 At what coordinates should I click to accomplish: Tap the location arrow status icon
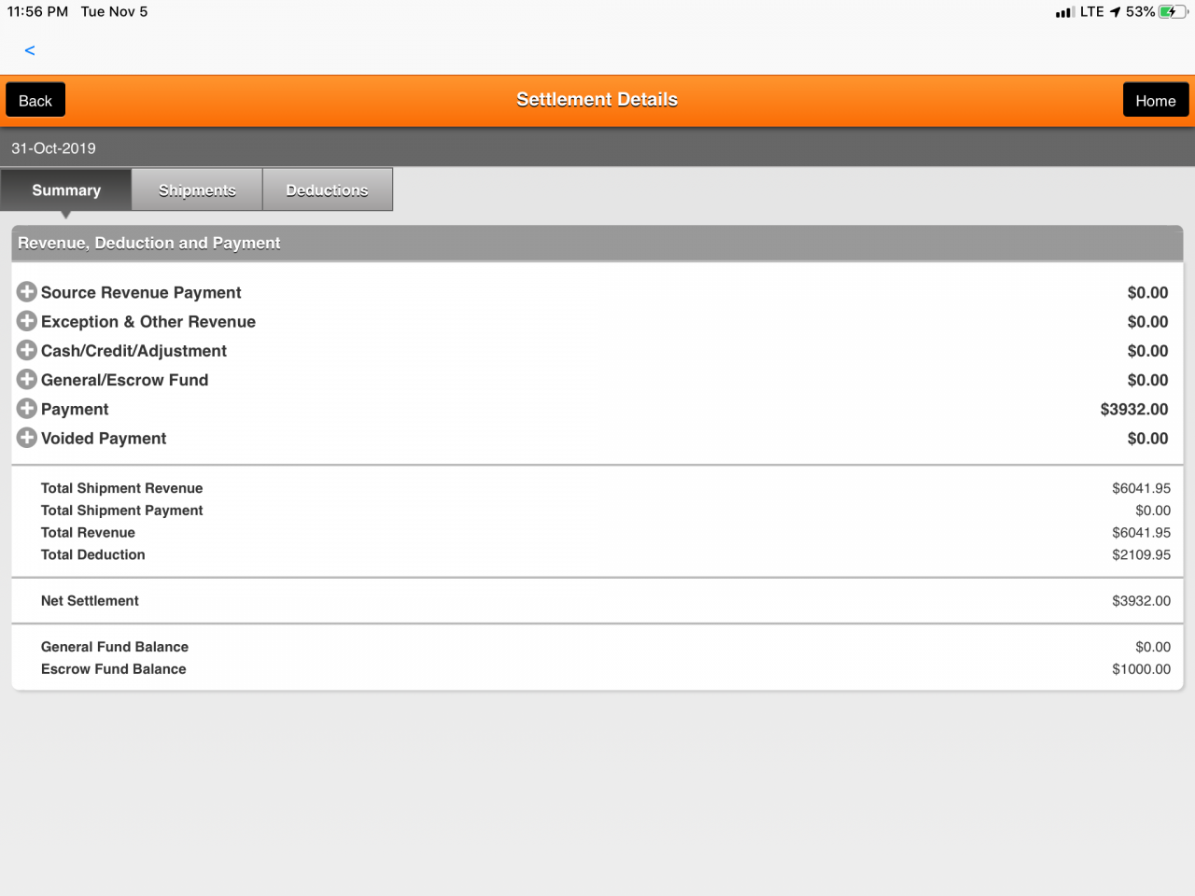(x=1115, y=12)
